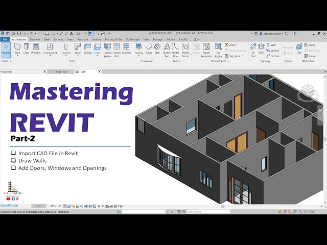Select the Model Text tool
The width and height of the screenshot is (327, 245).
tap(167, 50)
